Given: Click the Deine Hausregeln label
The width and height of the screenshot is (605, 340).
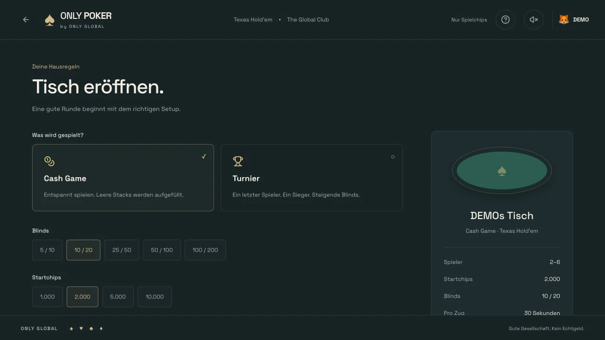Looking at the screenshot, I should [56, 67].
